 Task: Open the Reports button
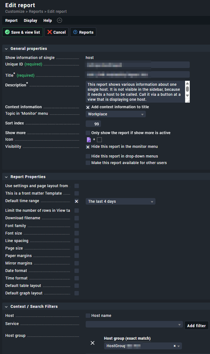(x=83, y=32)
